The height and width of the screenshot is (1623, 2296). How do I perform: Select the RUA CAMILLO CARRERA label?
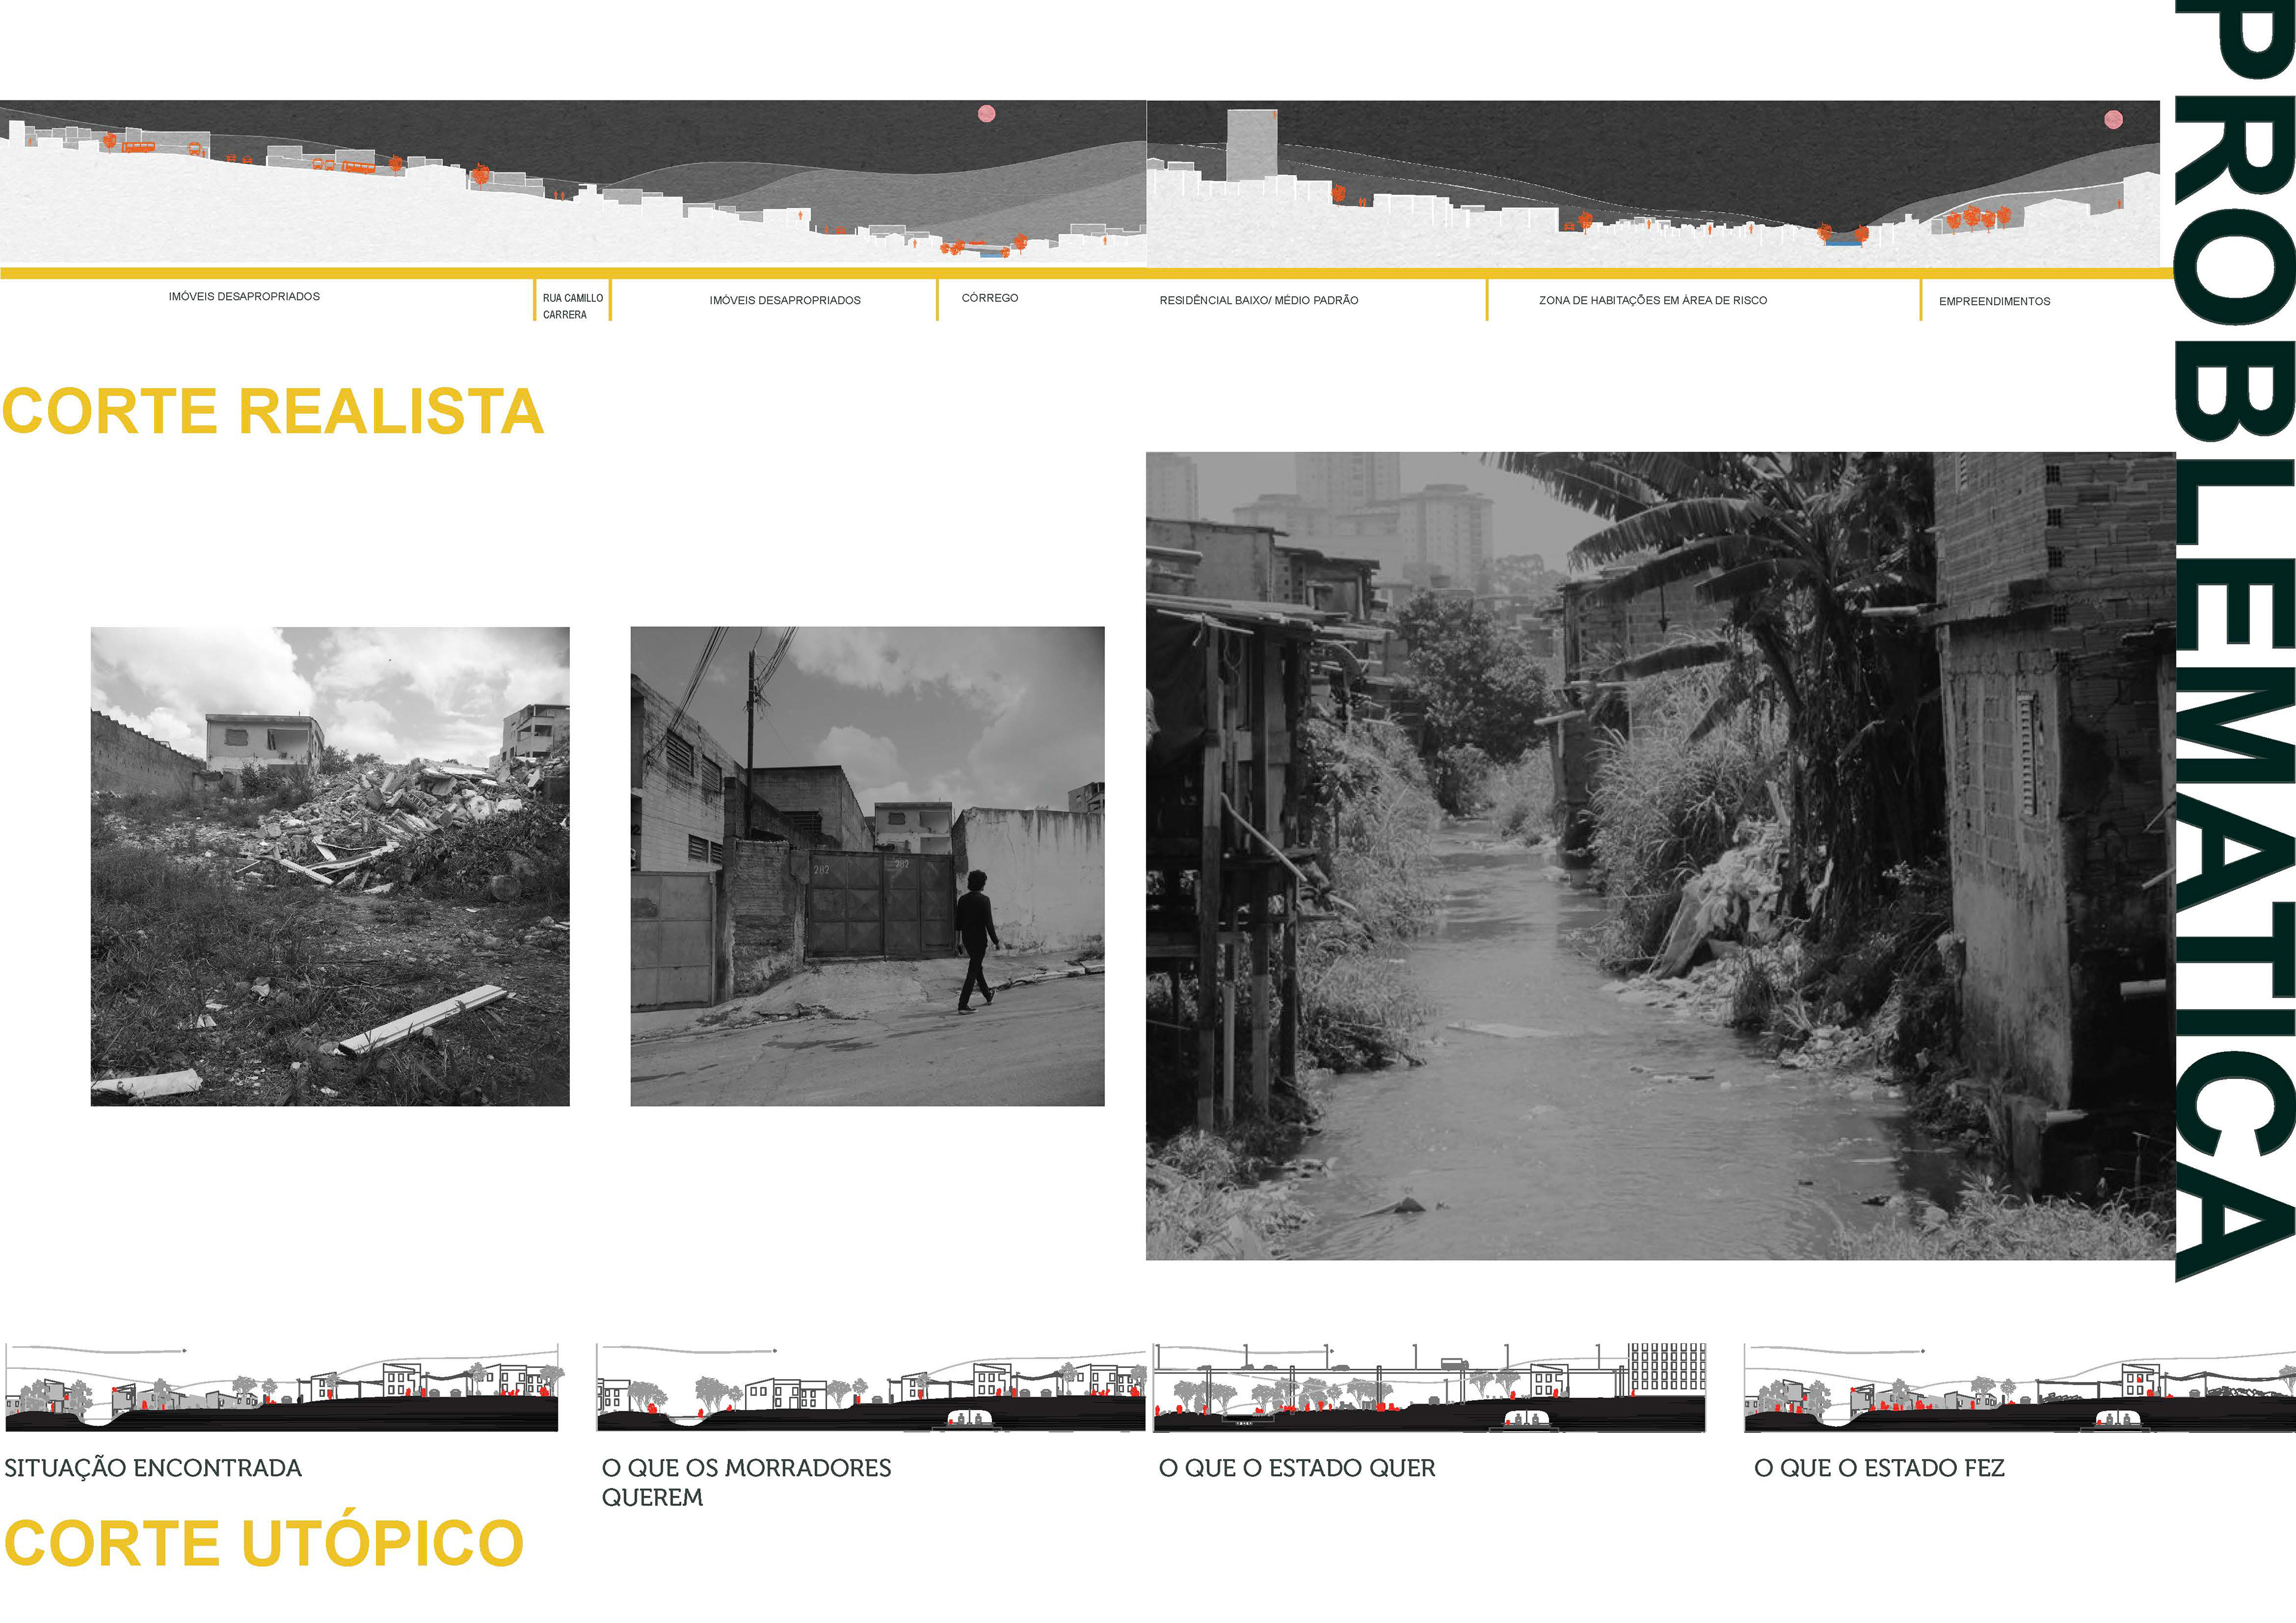click(x=572, y=306)
